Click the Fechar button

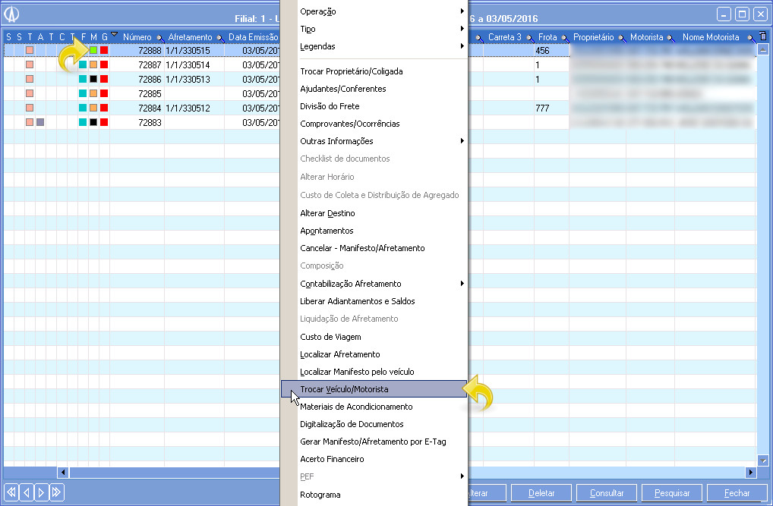(737, 492)
